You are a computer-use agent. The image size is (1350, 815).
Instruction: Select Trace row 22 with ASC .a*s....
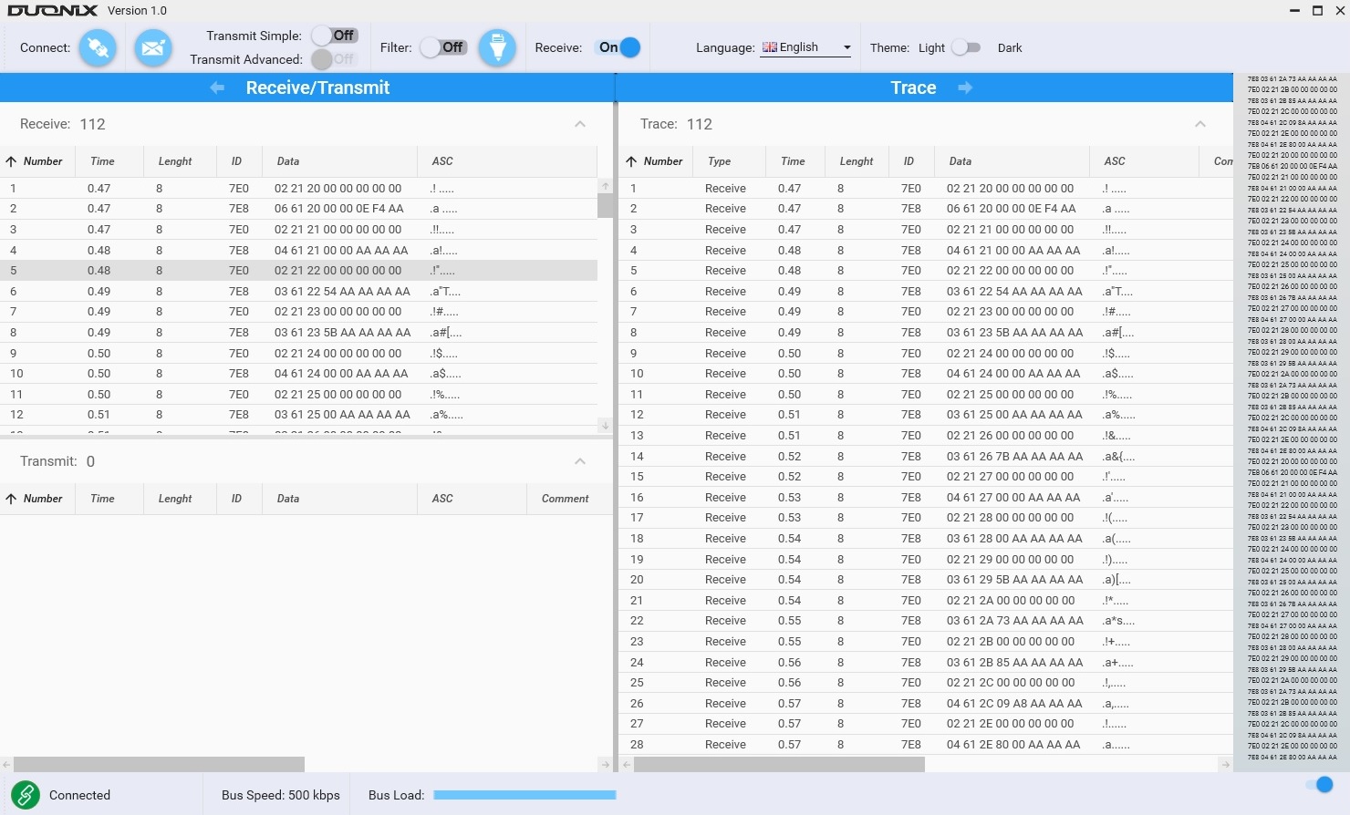click(926, 621)
